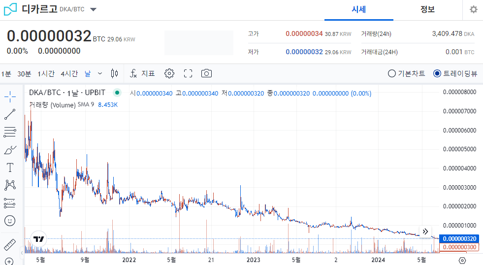Screen dimensions: 483x265
Task: Click the 고가 value 0.00000034
Action: pyautogui.click(x=304, y=33)
